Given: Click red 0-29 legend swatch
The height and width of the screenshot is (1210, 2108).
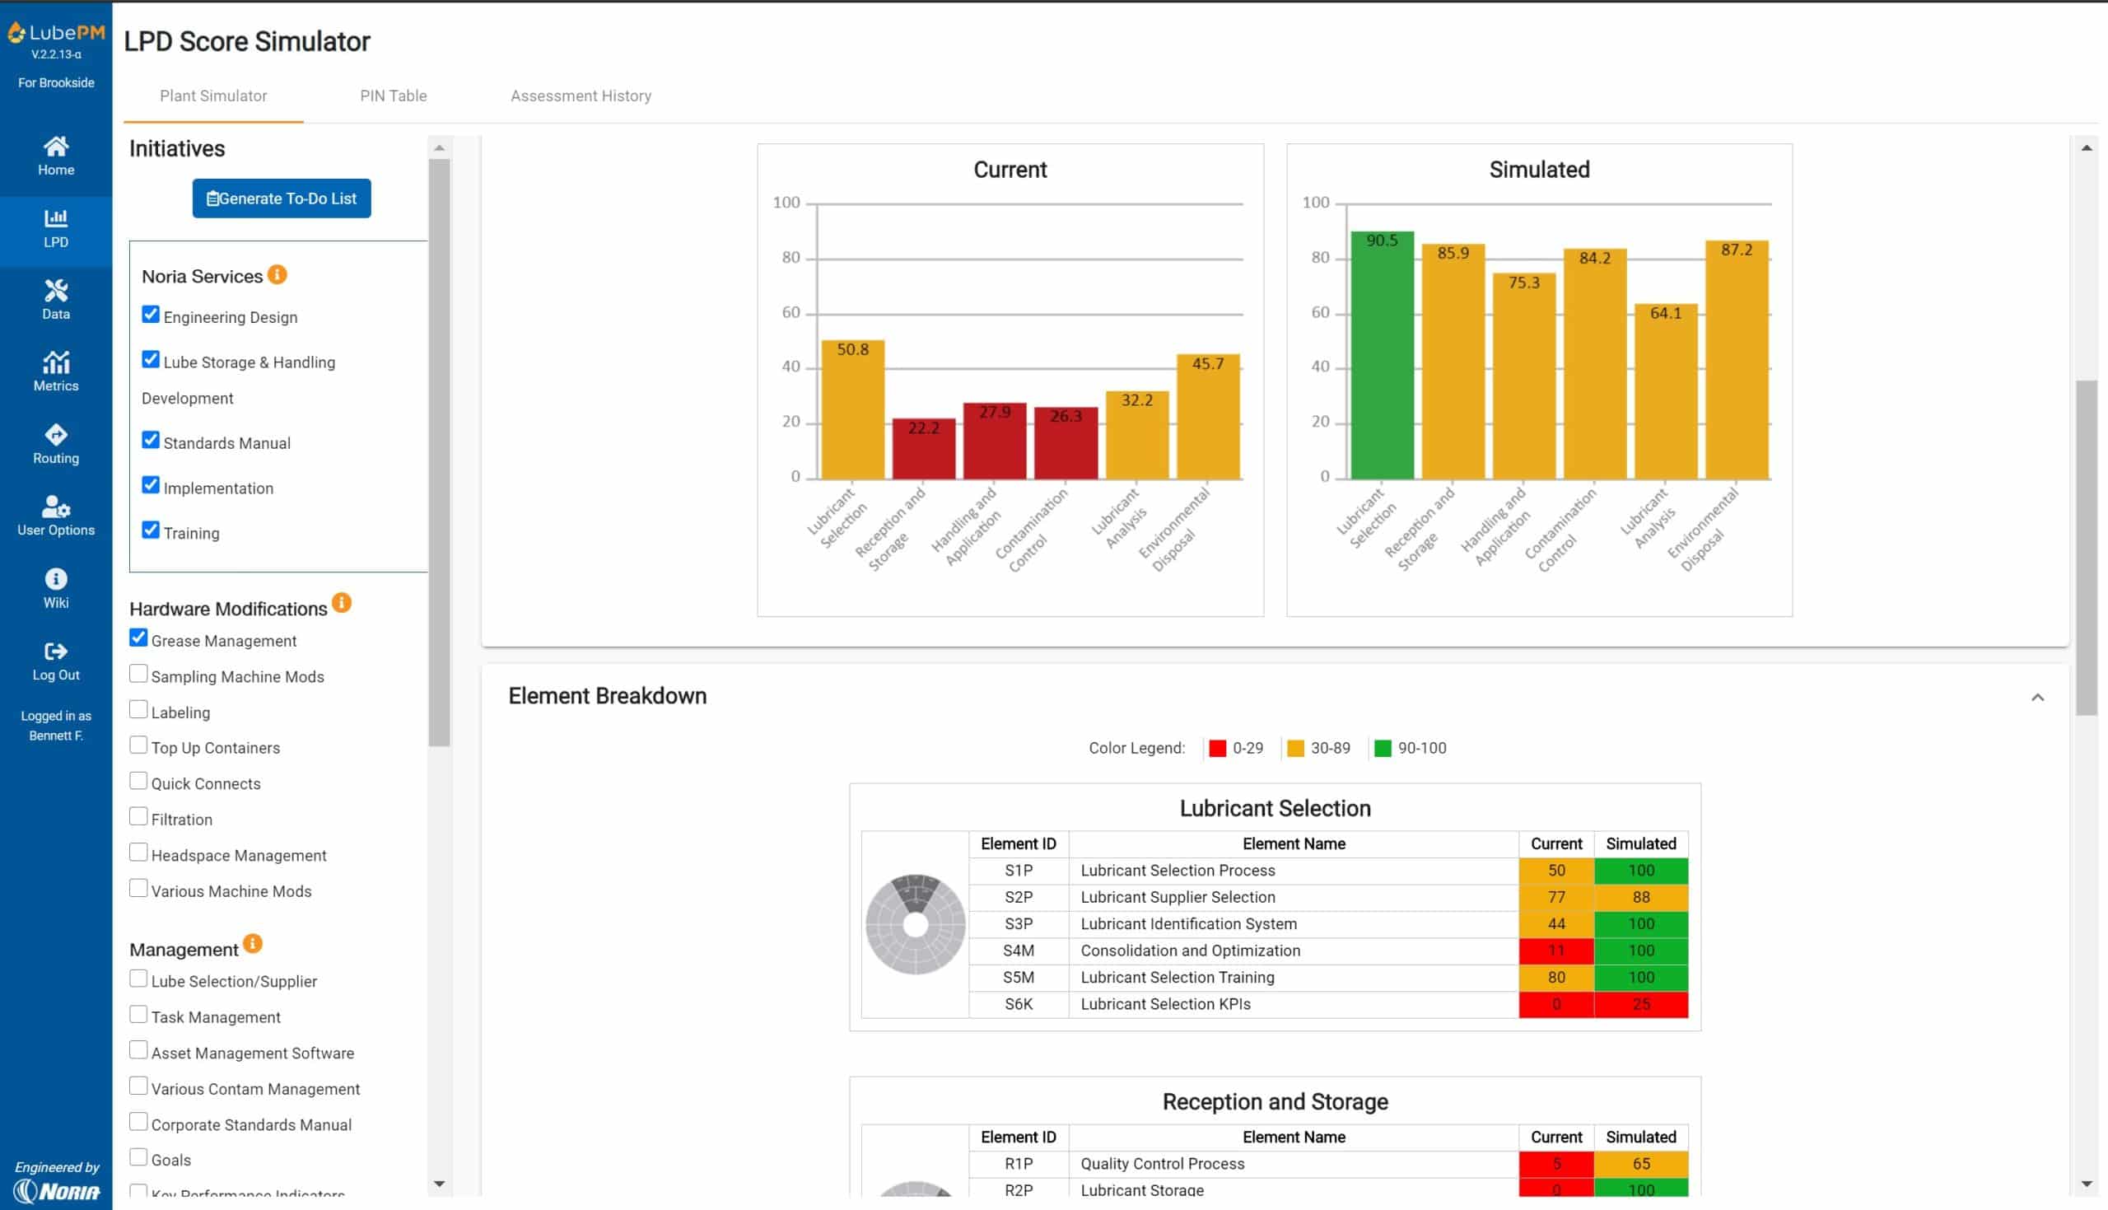Looking at the screenshot, I should [1217, 748].
